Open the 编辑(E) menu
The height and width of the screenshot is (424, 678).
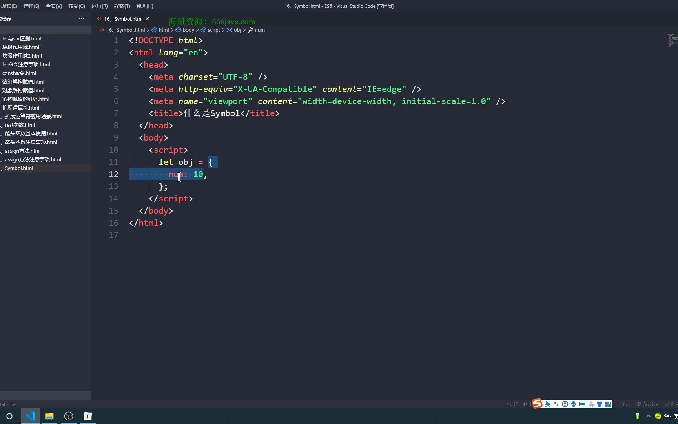click(9, 6)
